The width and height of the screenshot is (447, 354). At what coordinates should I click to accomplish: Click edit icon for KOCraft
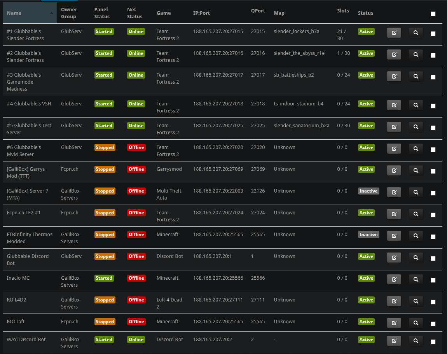pos(394,323)
